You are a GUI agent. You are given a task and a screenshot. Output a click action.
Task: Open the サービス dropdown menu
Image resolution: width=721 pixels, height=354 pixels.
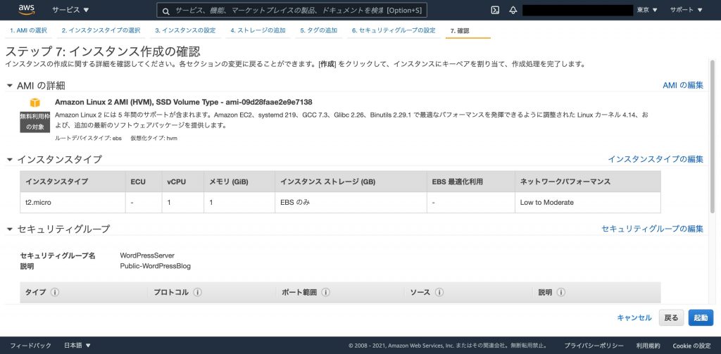(x=70, y=10)
